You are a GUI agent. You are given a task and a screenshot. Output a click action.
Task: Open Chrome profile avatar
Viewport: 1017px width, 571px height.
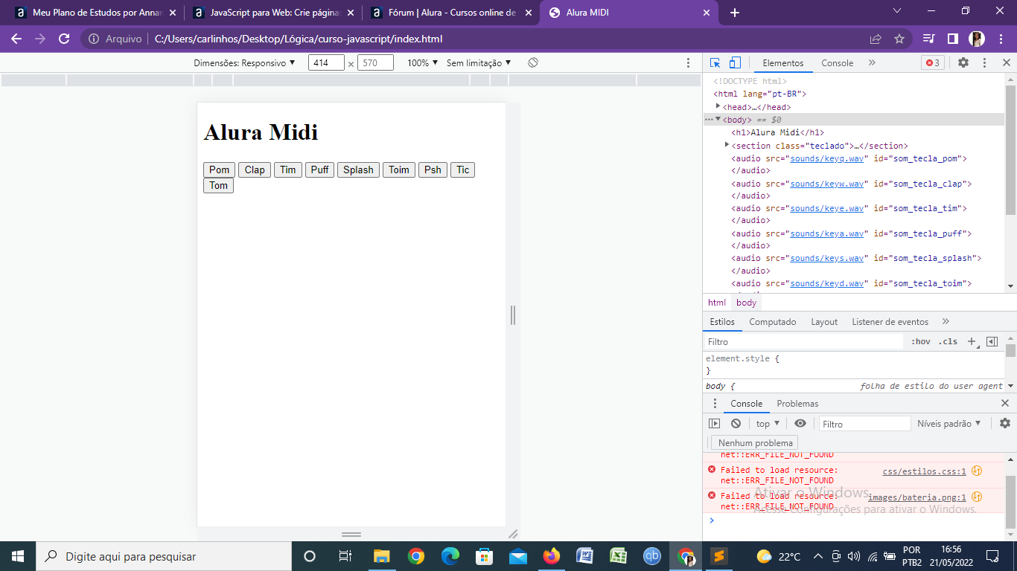coord(977,39)
